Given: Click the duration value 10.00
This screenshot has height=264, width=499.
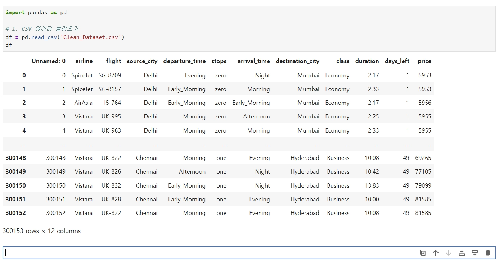Looking at the screenshot, I should pyautogui.click(x=372, y=200).
